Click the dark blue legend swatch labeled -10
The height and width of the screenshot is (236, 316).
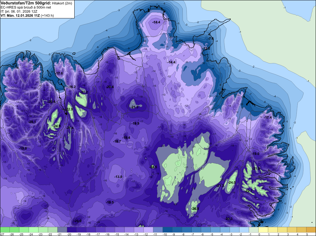(x=167, y=230)
